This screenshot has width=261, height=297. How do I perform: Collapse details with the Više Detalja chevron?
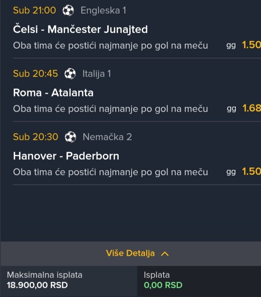pos(165,254)
